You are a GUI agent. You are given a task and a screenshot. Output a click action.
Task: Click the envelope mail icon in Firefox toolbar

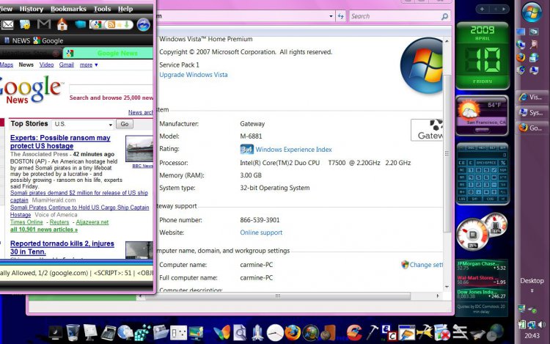pos(7,24)
